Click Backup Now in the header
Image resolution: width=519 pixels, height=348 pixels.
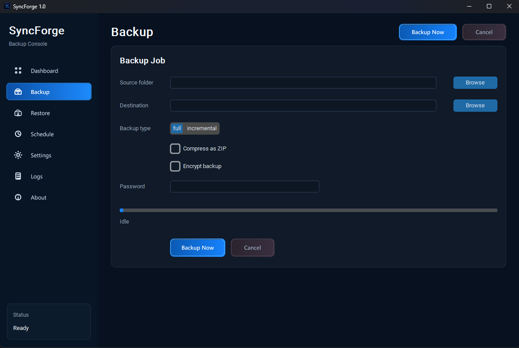point(427,32)
